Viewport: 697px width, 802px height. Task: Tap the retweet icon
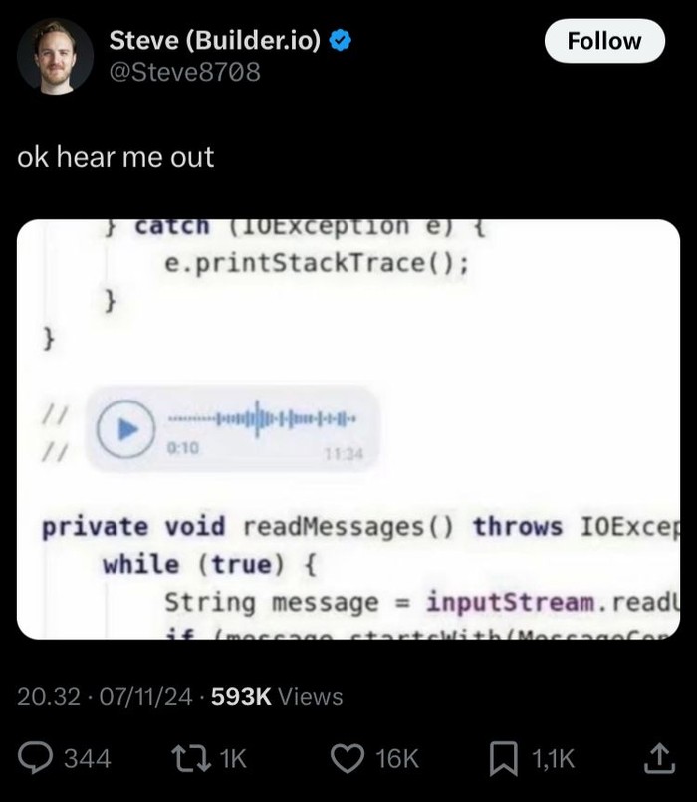pyautogui.click(x=191, y=758)
